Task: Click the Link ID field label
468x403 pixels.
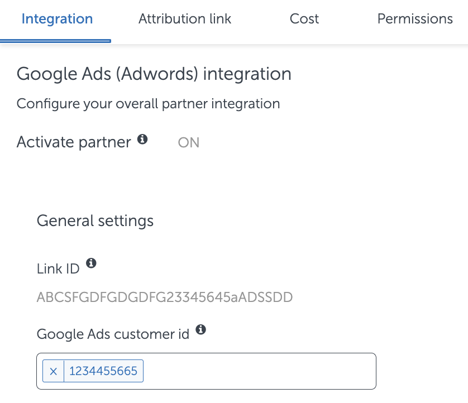Action: [58, 268]
